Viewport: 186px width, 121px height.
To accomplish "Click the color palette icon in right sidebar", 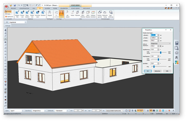I will click(177, 62).
